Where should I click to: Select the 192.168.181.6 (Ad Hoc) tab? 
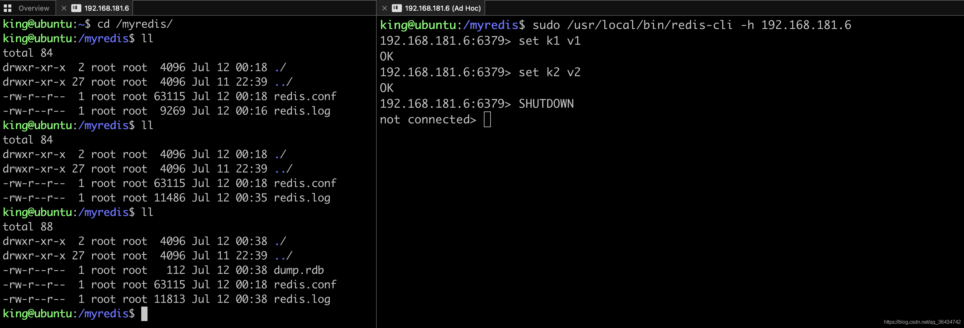[431, 8]
